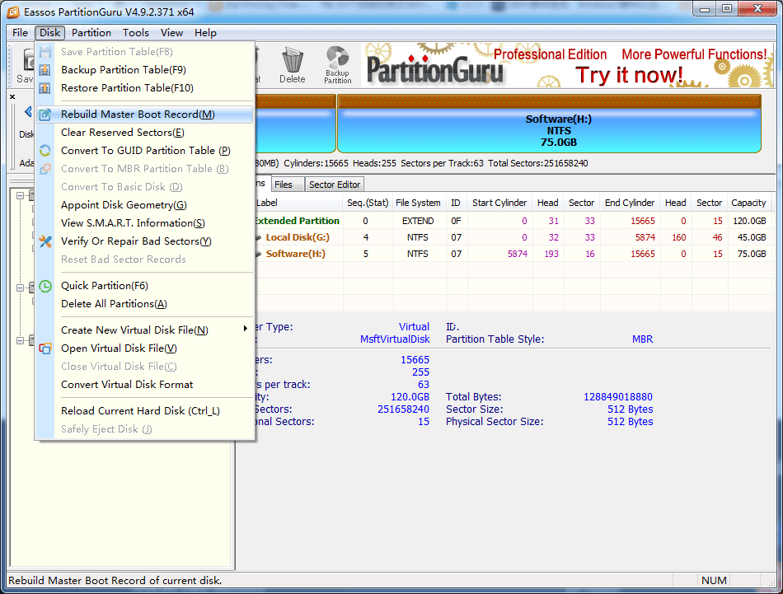Click the MsftVirtualDisk model value

point(395,339)
